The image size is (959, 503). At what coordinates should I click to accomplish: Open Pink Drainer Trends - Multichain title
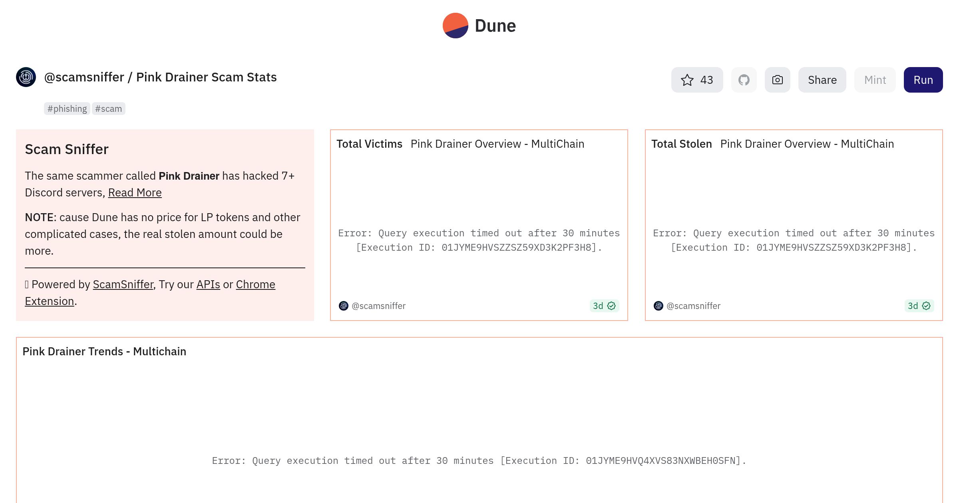pos(104,351)
